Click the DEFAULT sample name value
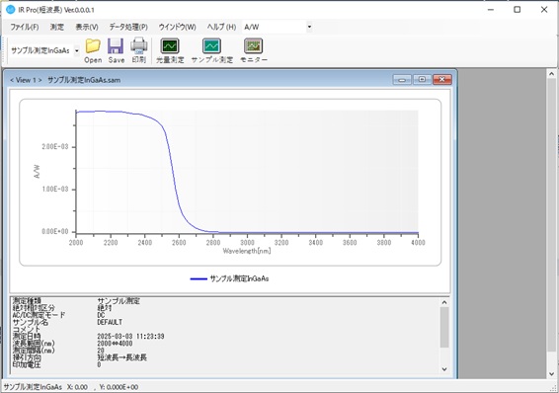The height and width of the screenshot is (393, 559). coord(110,322)
